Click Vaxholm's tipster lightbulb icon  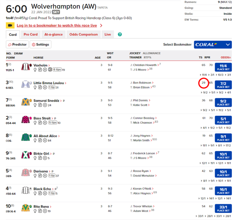(x=35, y=70)
